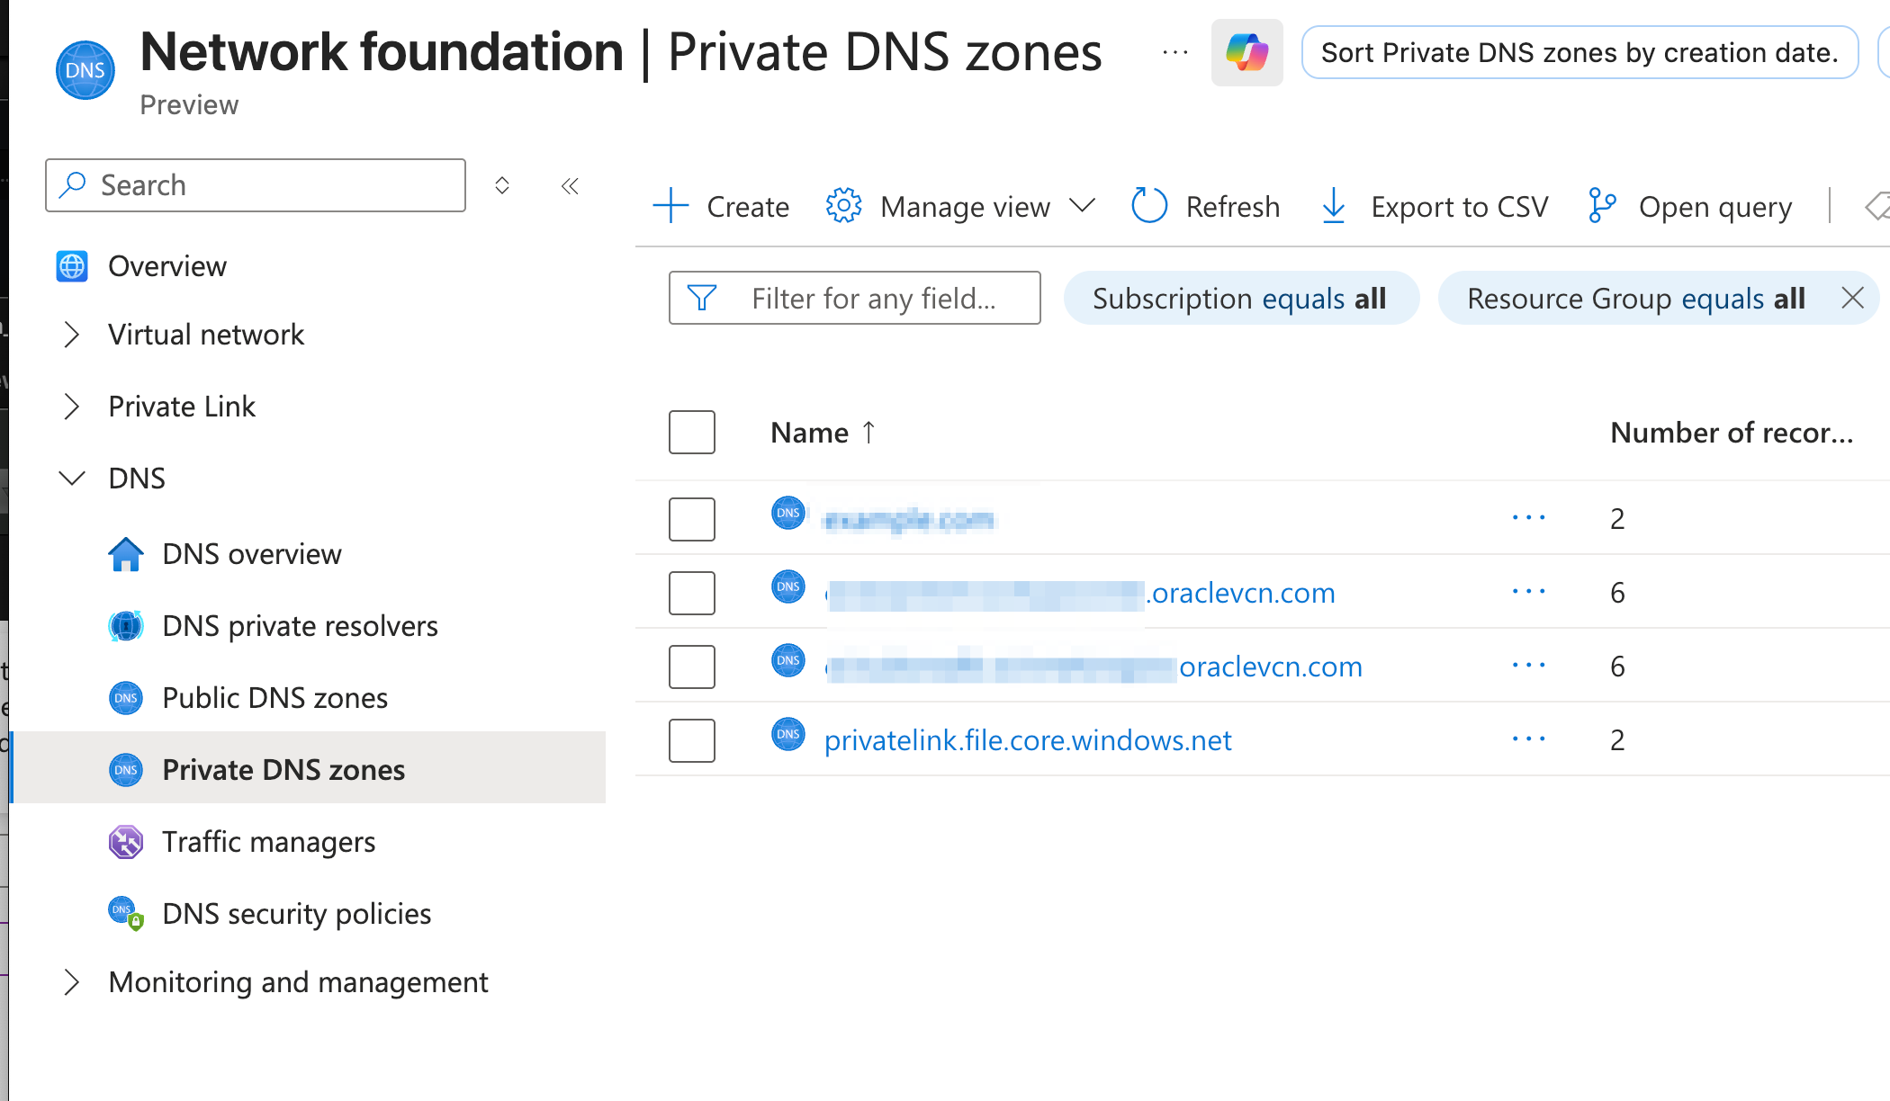Open DNS private resolvers in sidebar

tap(300, 626)
